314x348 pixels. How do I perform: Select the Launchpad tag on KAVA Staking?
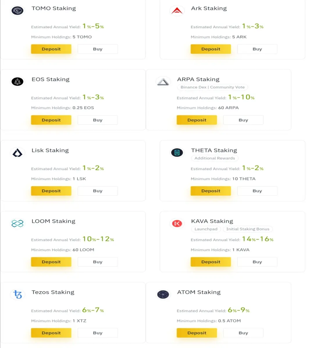click(x=206, y=229)
